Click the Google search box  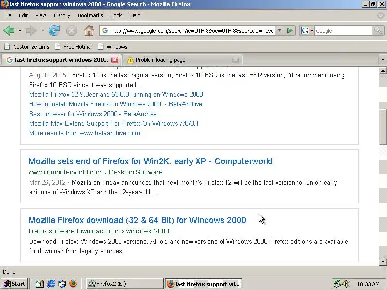343,31
